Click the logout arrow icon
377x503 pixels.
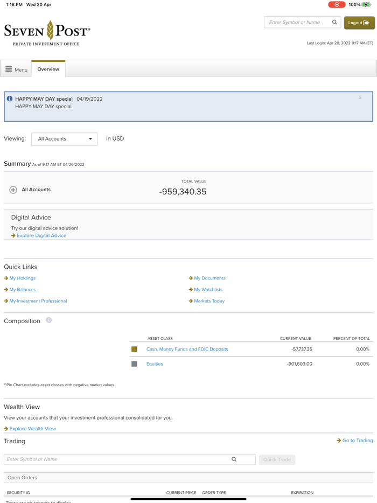[x=366, y=23]
